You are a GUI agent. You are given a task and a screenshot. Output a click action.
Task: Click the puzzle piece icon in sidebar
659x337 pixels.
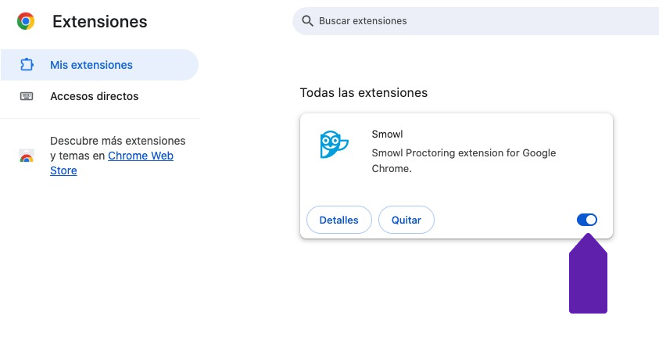(27, 65)
